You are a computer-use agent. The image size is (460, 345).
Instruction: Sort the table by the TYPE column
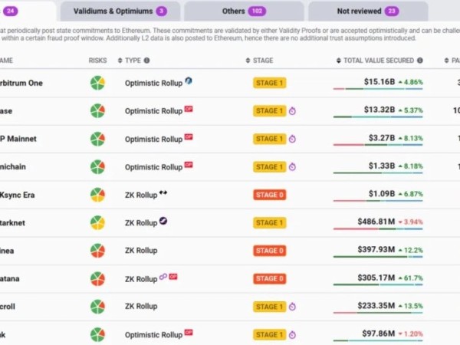(130, 61)
